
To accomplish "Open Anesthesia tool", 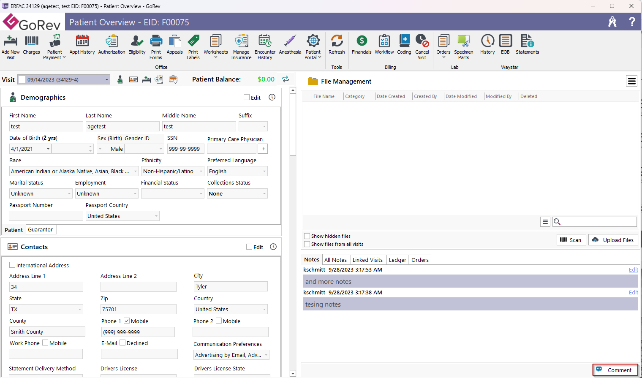I will click(x=290, y=45).
